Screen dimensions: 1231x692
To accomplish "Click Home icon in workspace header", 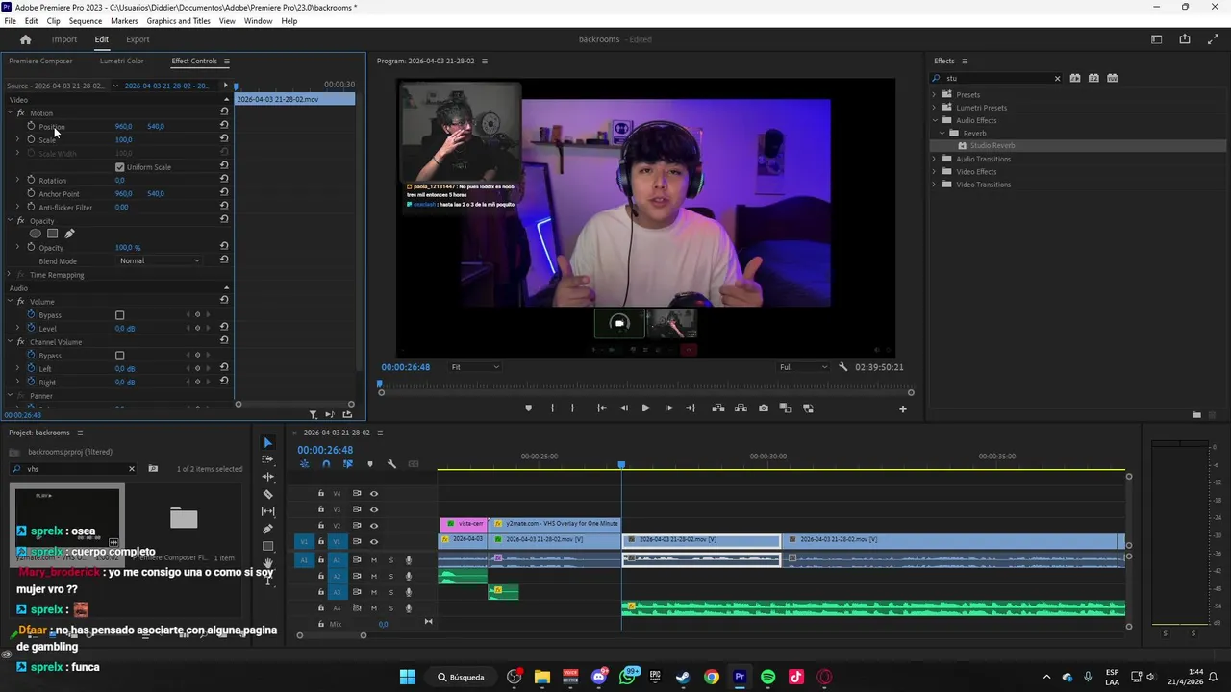I will pyautogui.click(x=26, y=39).
